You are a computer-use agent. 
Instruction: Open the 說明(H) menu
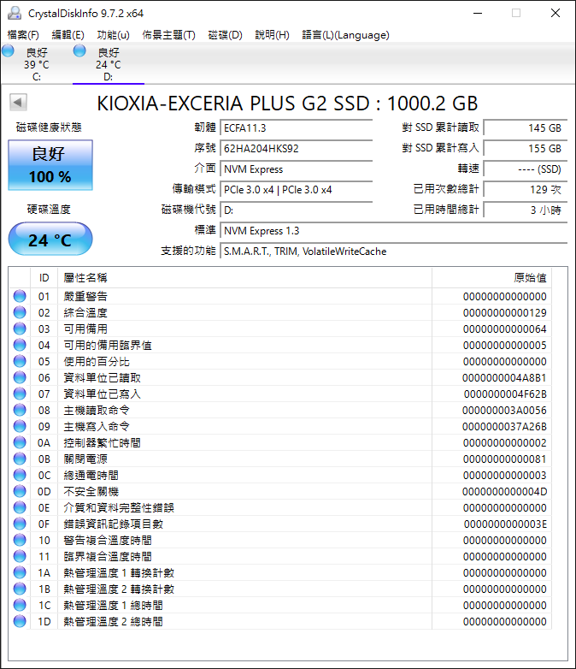click(272, 35)
